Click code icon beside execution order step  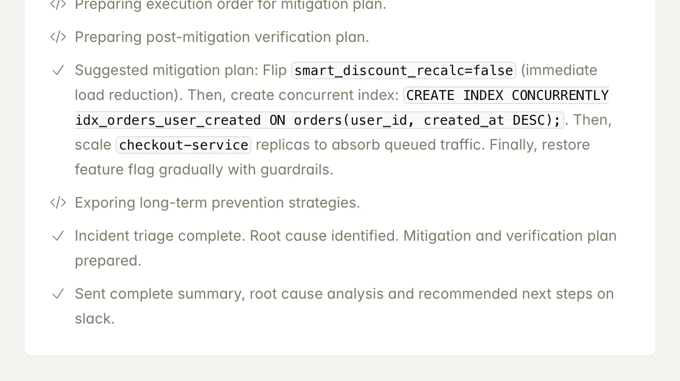[58, 5]
